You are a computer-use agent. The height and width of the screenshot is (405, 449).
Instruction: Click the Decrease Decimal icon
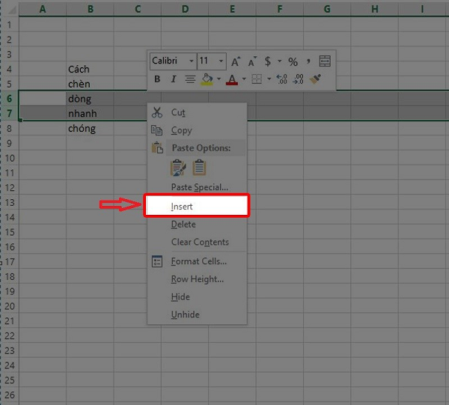tap(299, 79)
